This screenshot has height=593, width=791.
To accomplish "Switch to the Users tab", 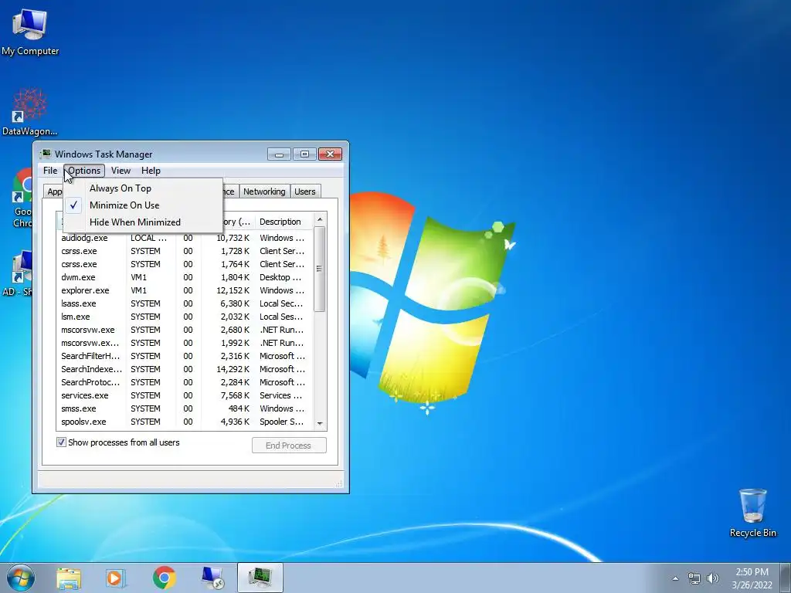I will tap(304, 191).
